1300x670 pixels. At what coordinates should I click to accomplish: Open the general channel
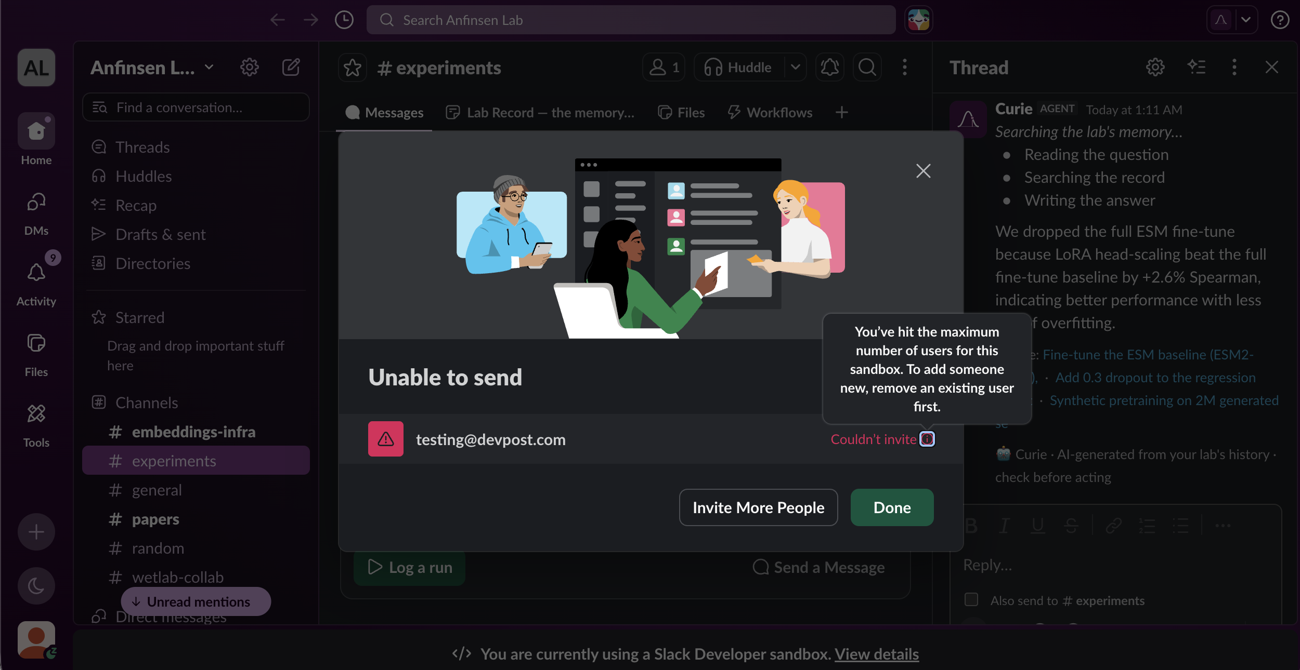(x=196, y=490)
